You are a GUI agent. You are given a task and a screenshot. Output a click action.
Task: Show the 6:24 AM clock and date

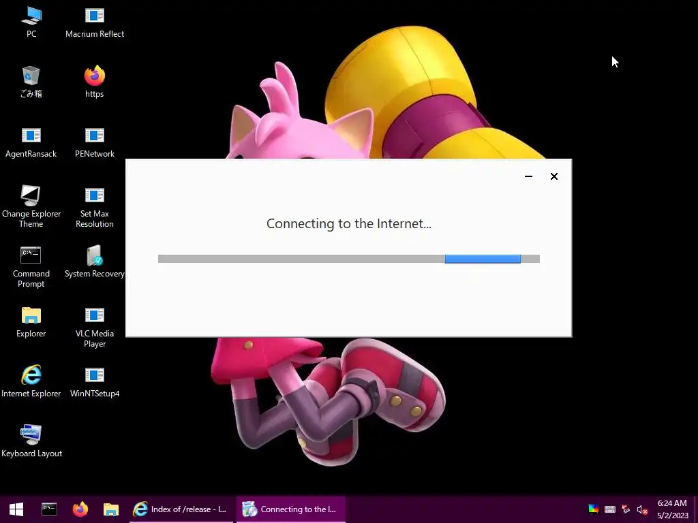(672, 509)
